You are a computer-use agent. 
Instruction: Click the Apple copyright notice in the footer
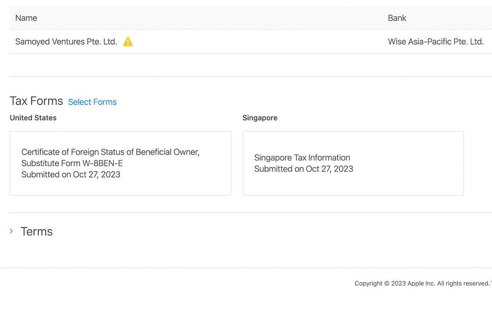(x=422, y=284)
